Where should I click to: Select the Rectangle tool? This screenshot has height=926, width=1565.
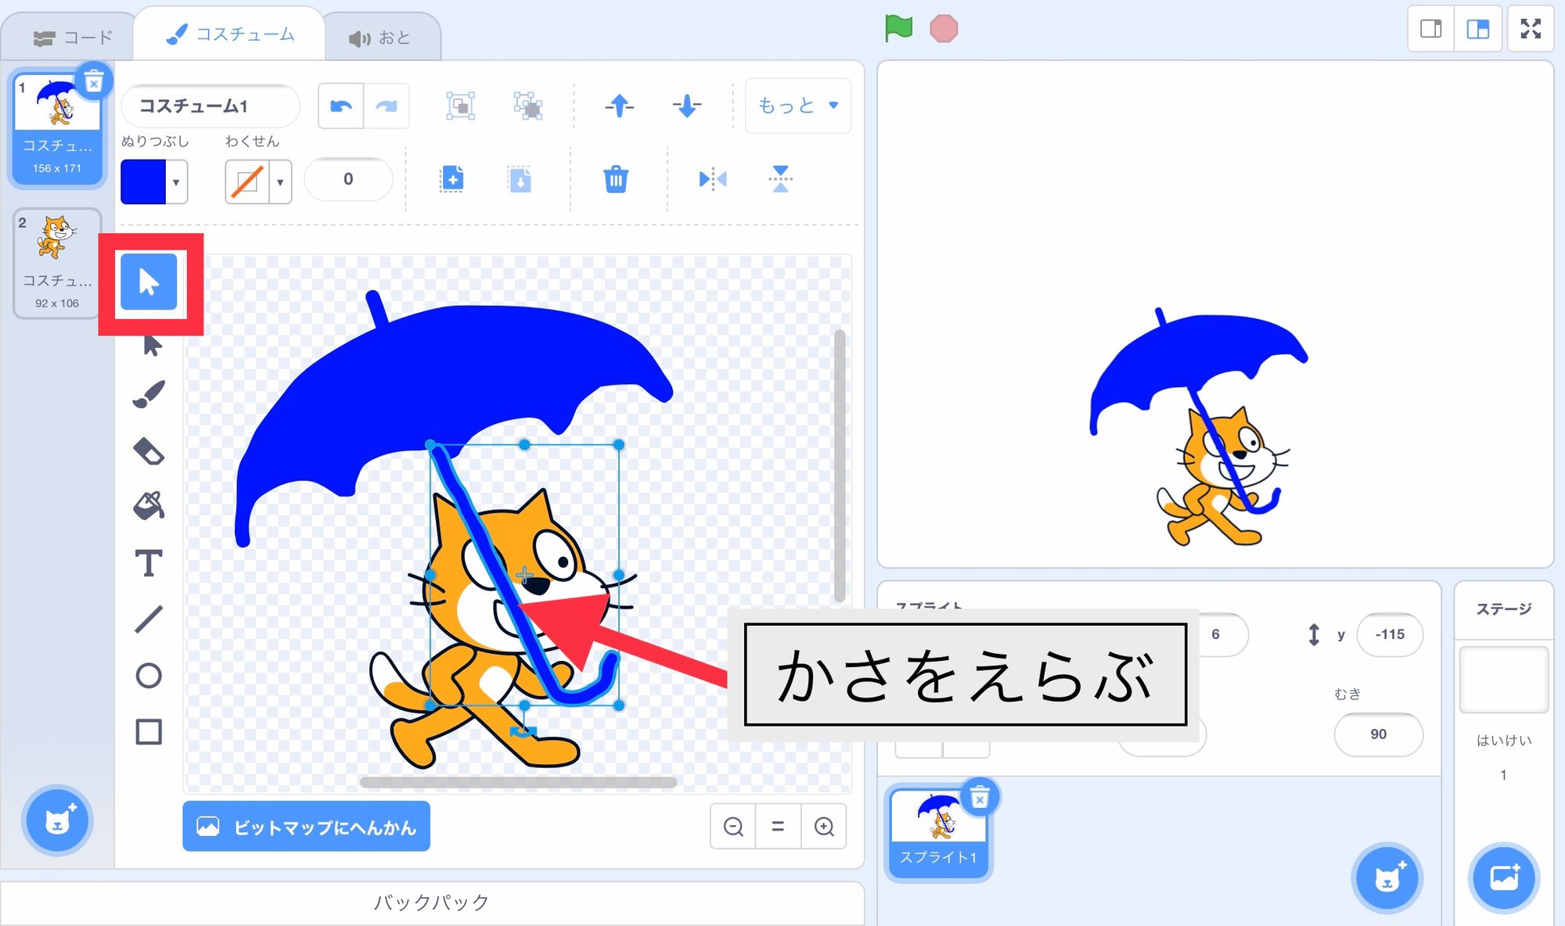[x=149, y=732]
